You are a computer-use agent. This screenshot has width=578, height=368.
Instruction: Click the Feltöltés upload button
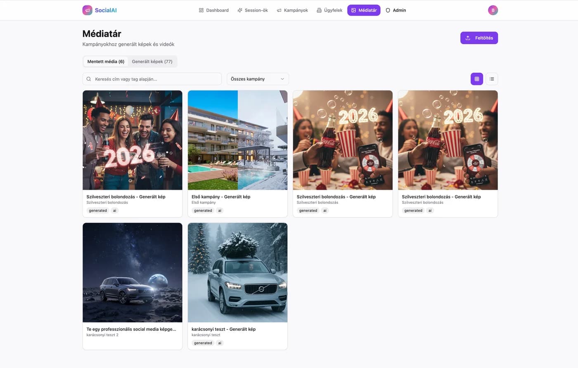[479, 38]
